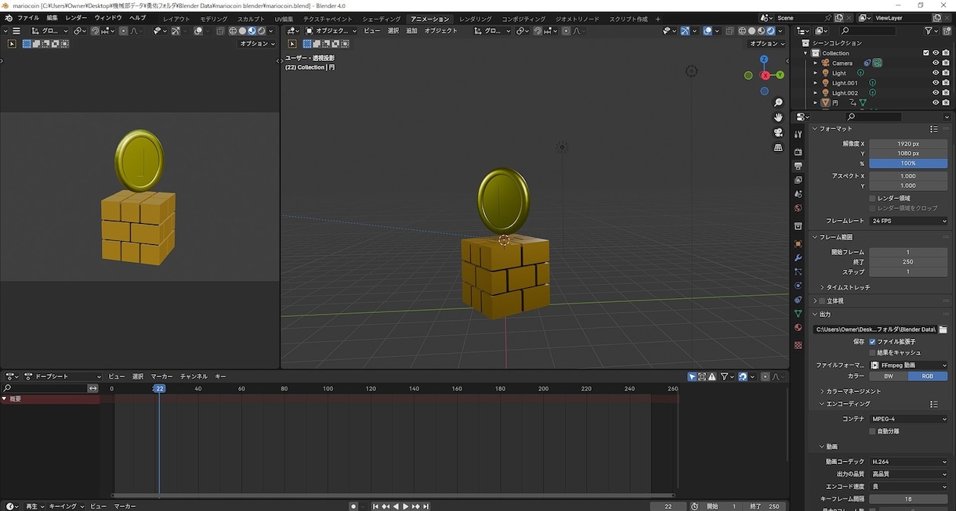This screenshot has height=511, width=956.
Task: Jump to the start frame button
Action: click(x=375, y=506)
